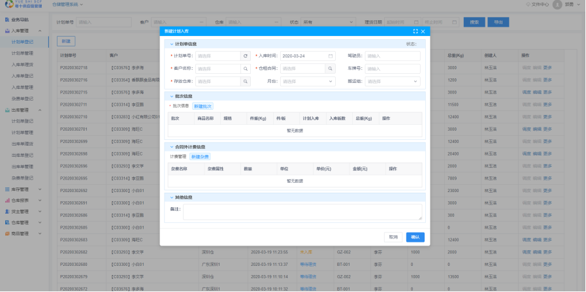This screenshot has width=586, height=292.
Task: Click the 新建 button above the table
Action: (66, 41)
